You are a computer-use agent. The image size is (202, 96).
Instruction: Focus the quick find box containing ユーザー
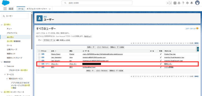[15, 16]
